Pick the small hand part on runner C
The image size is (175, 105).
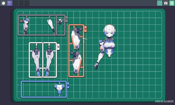tap(60, 22)
